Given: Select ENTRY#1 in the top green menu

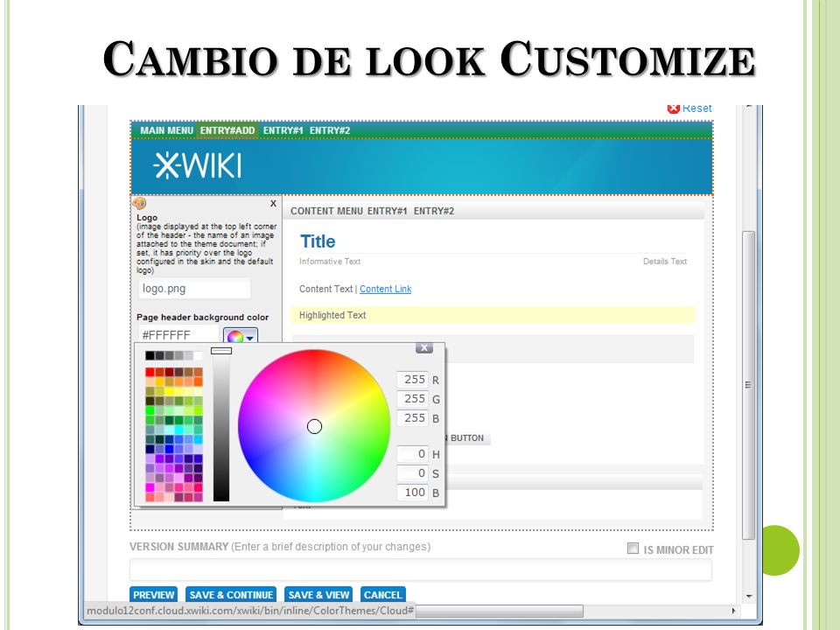Looking at the screenshot, I should click(x=283, y=130).
